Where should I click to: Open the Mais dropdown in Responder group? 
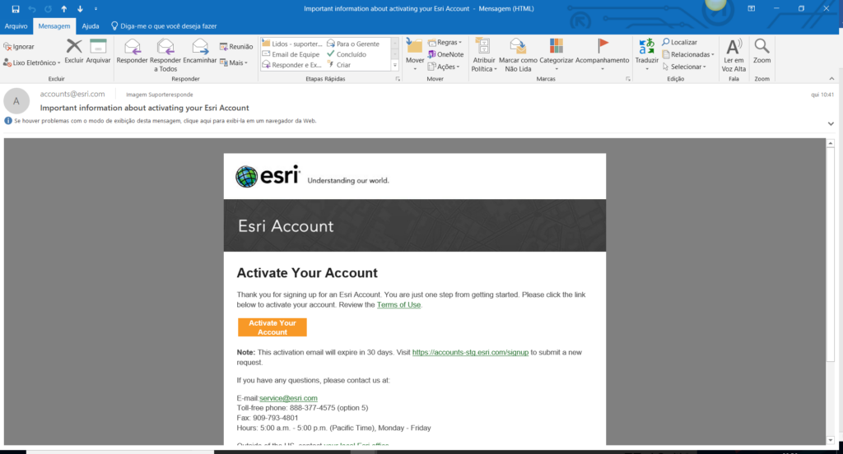tap(234, 63)
